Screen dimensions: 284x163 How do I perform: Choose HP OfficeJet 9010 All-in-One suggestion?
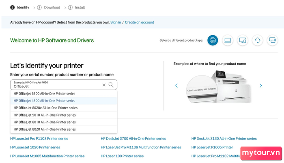[x=64, y=115]
